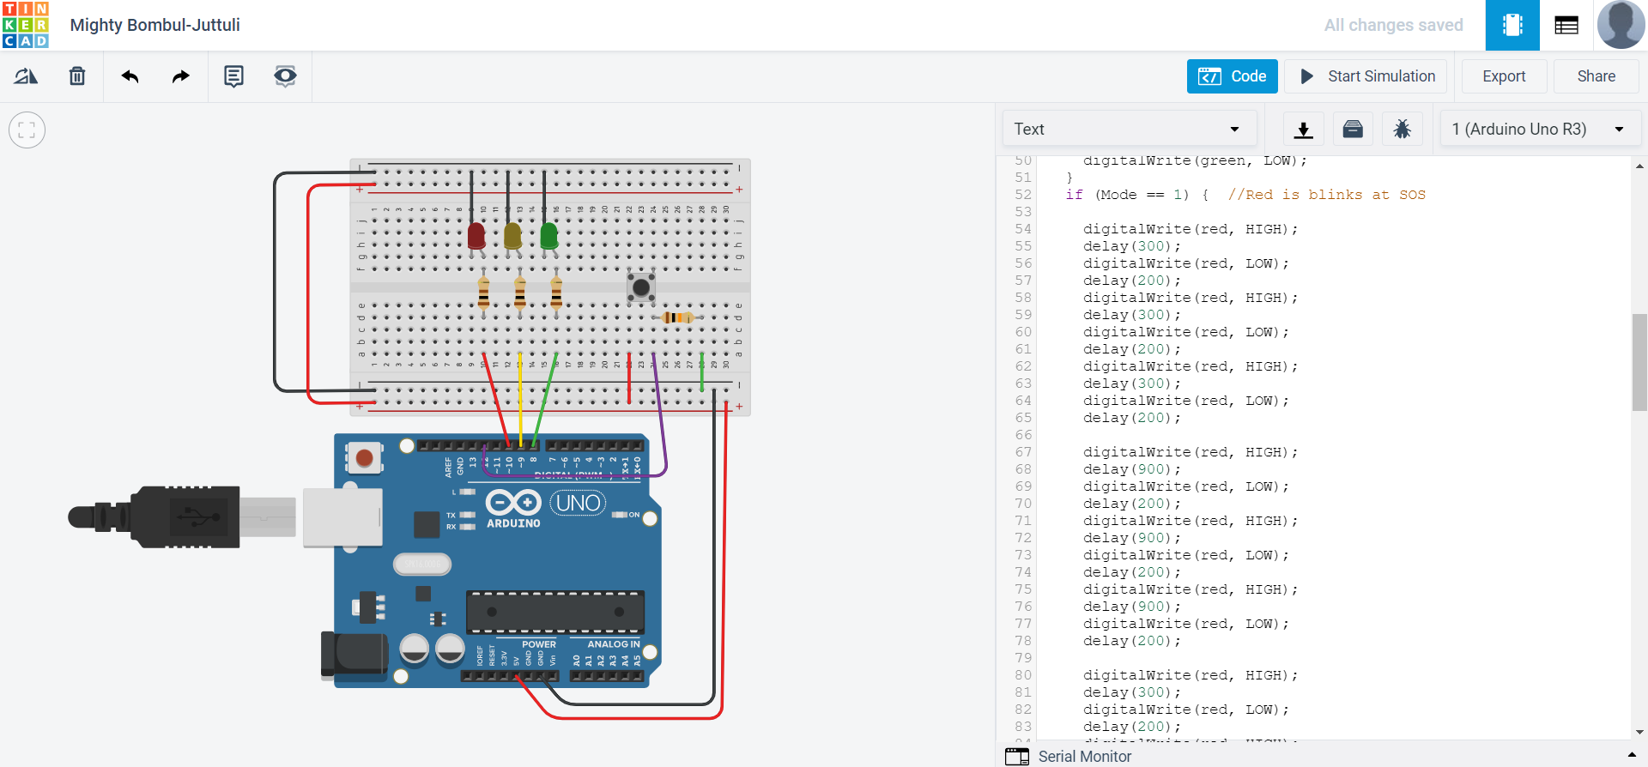The height and width of the screenshot is (767, 1648).
Task: Open the user profile avatar
Action: (1621, 25)
